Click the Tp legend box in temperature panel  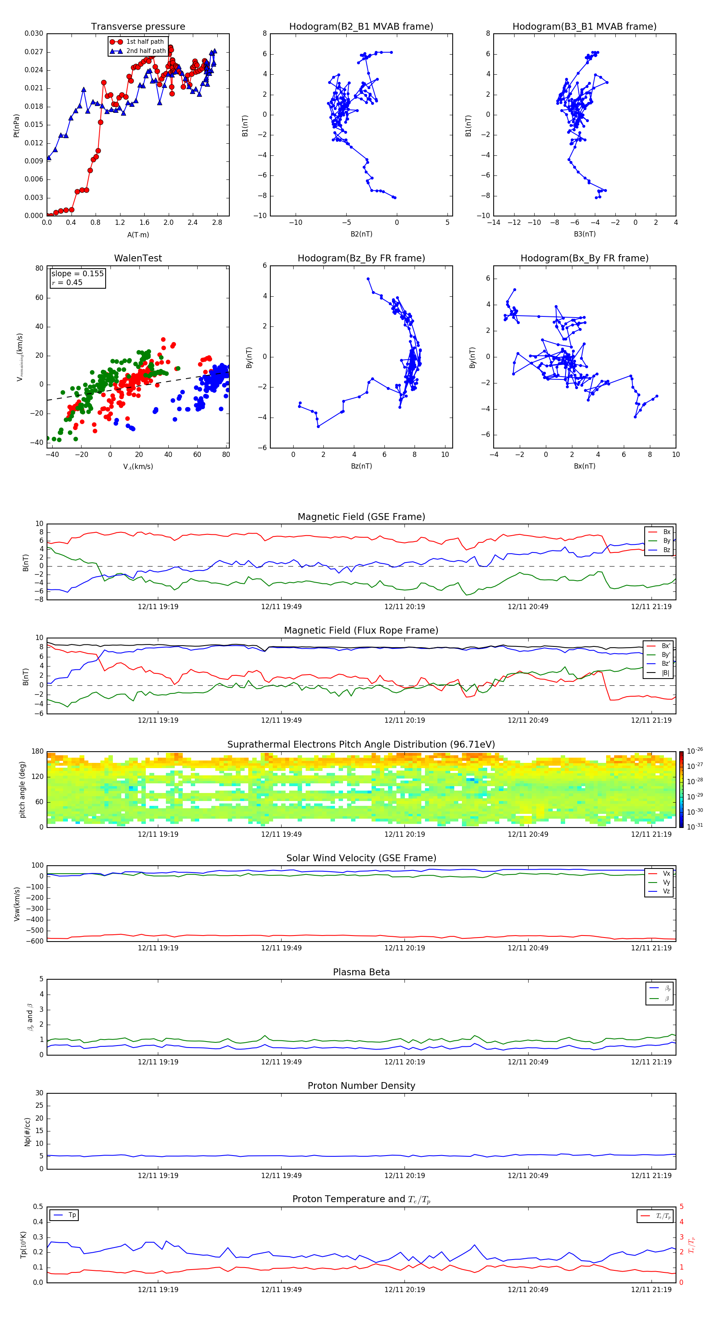(64, 1215)
